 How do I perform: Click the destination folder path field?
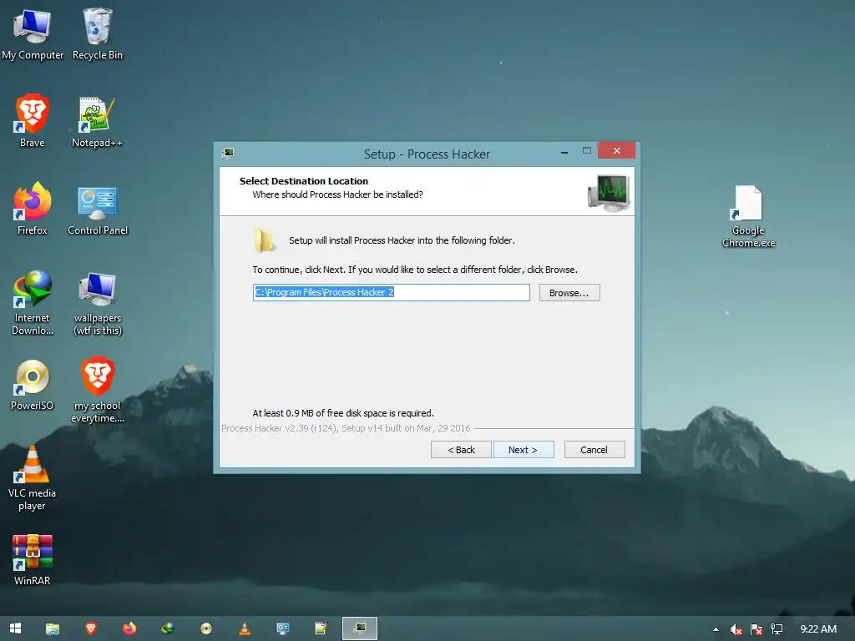(391, 292)
